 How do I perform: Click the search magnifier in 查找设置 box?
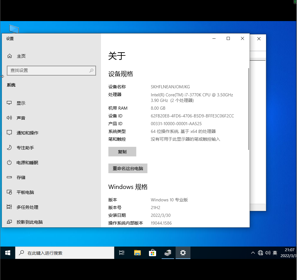pyautogui.click(x=91, y=71)
